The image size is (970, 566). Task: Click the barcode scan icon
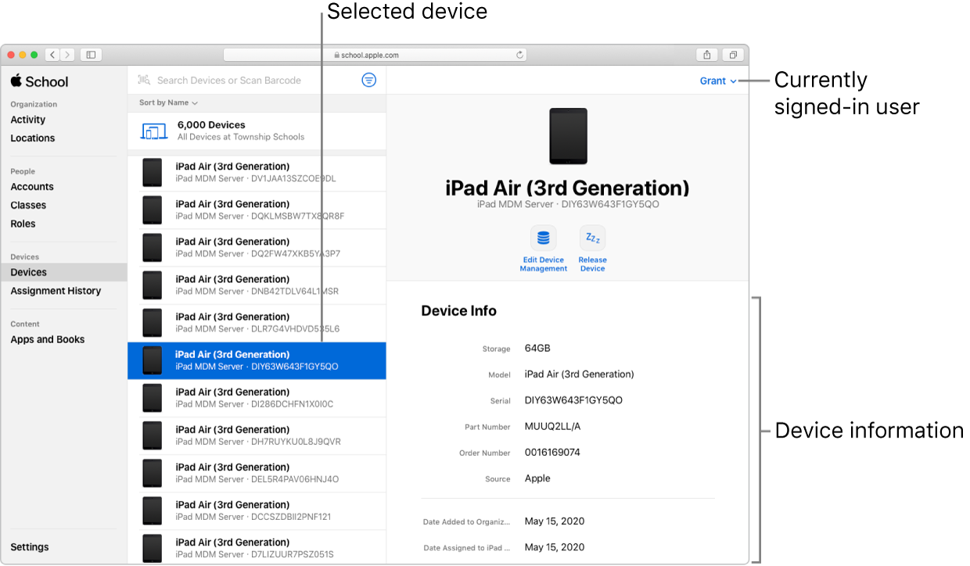point(144,80)
